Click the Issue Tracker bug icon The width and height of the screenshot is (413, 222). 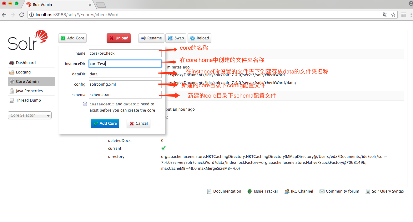pyautogui.click(x=249, y=191)
